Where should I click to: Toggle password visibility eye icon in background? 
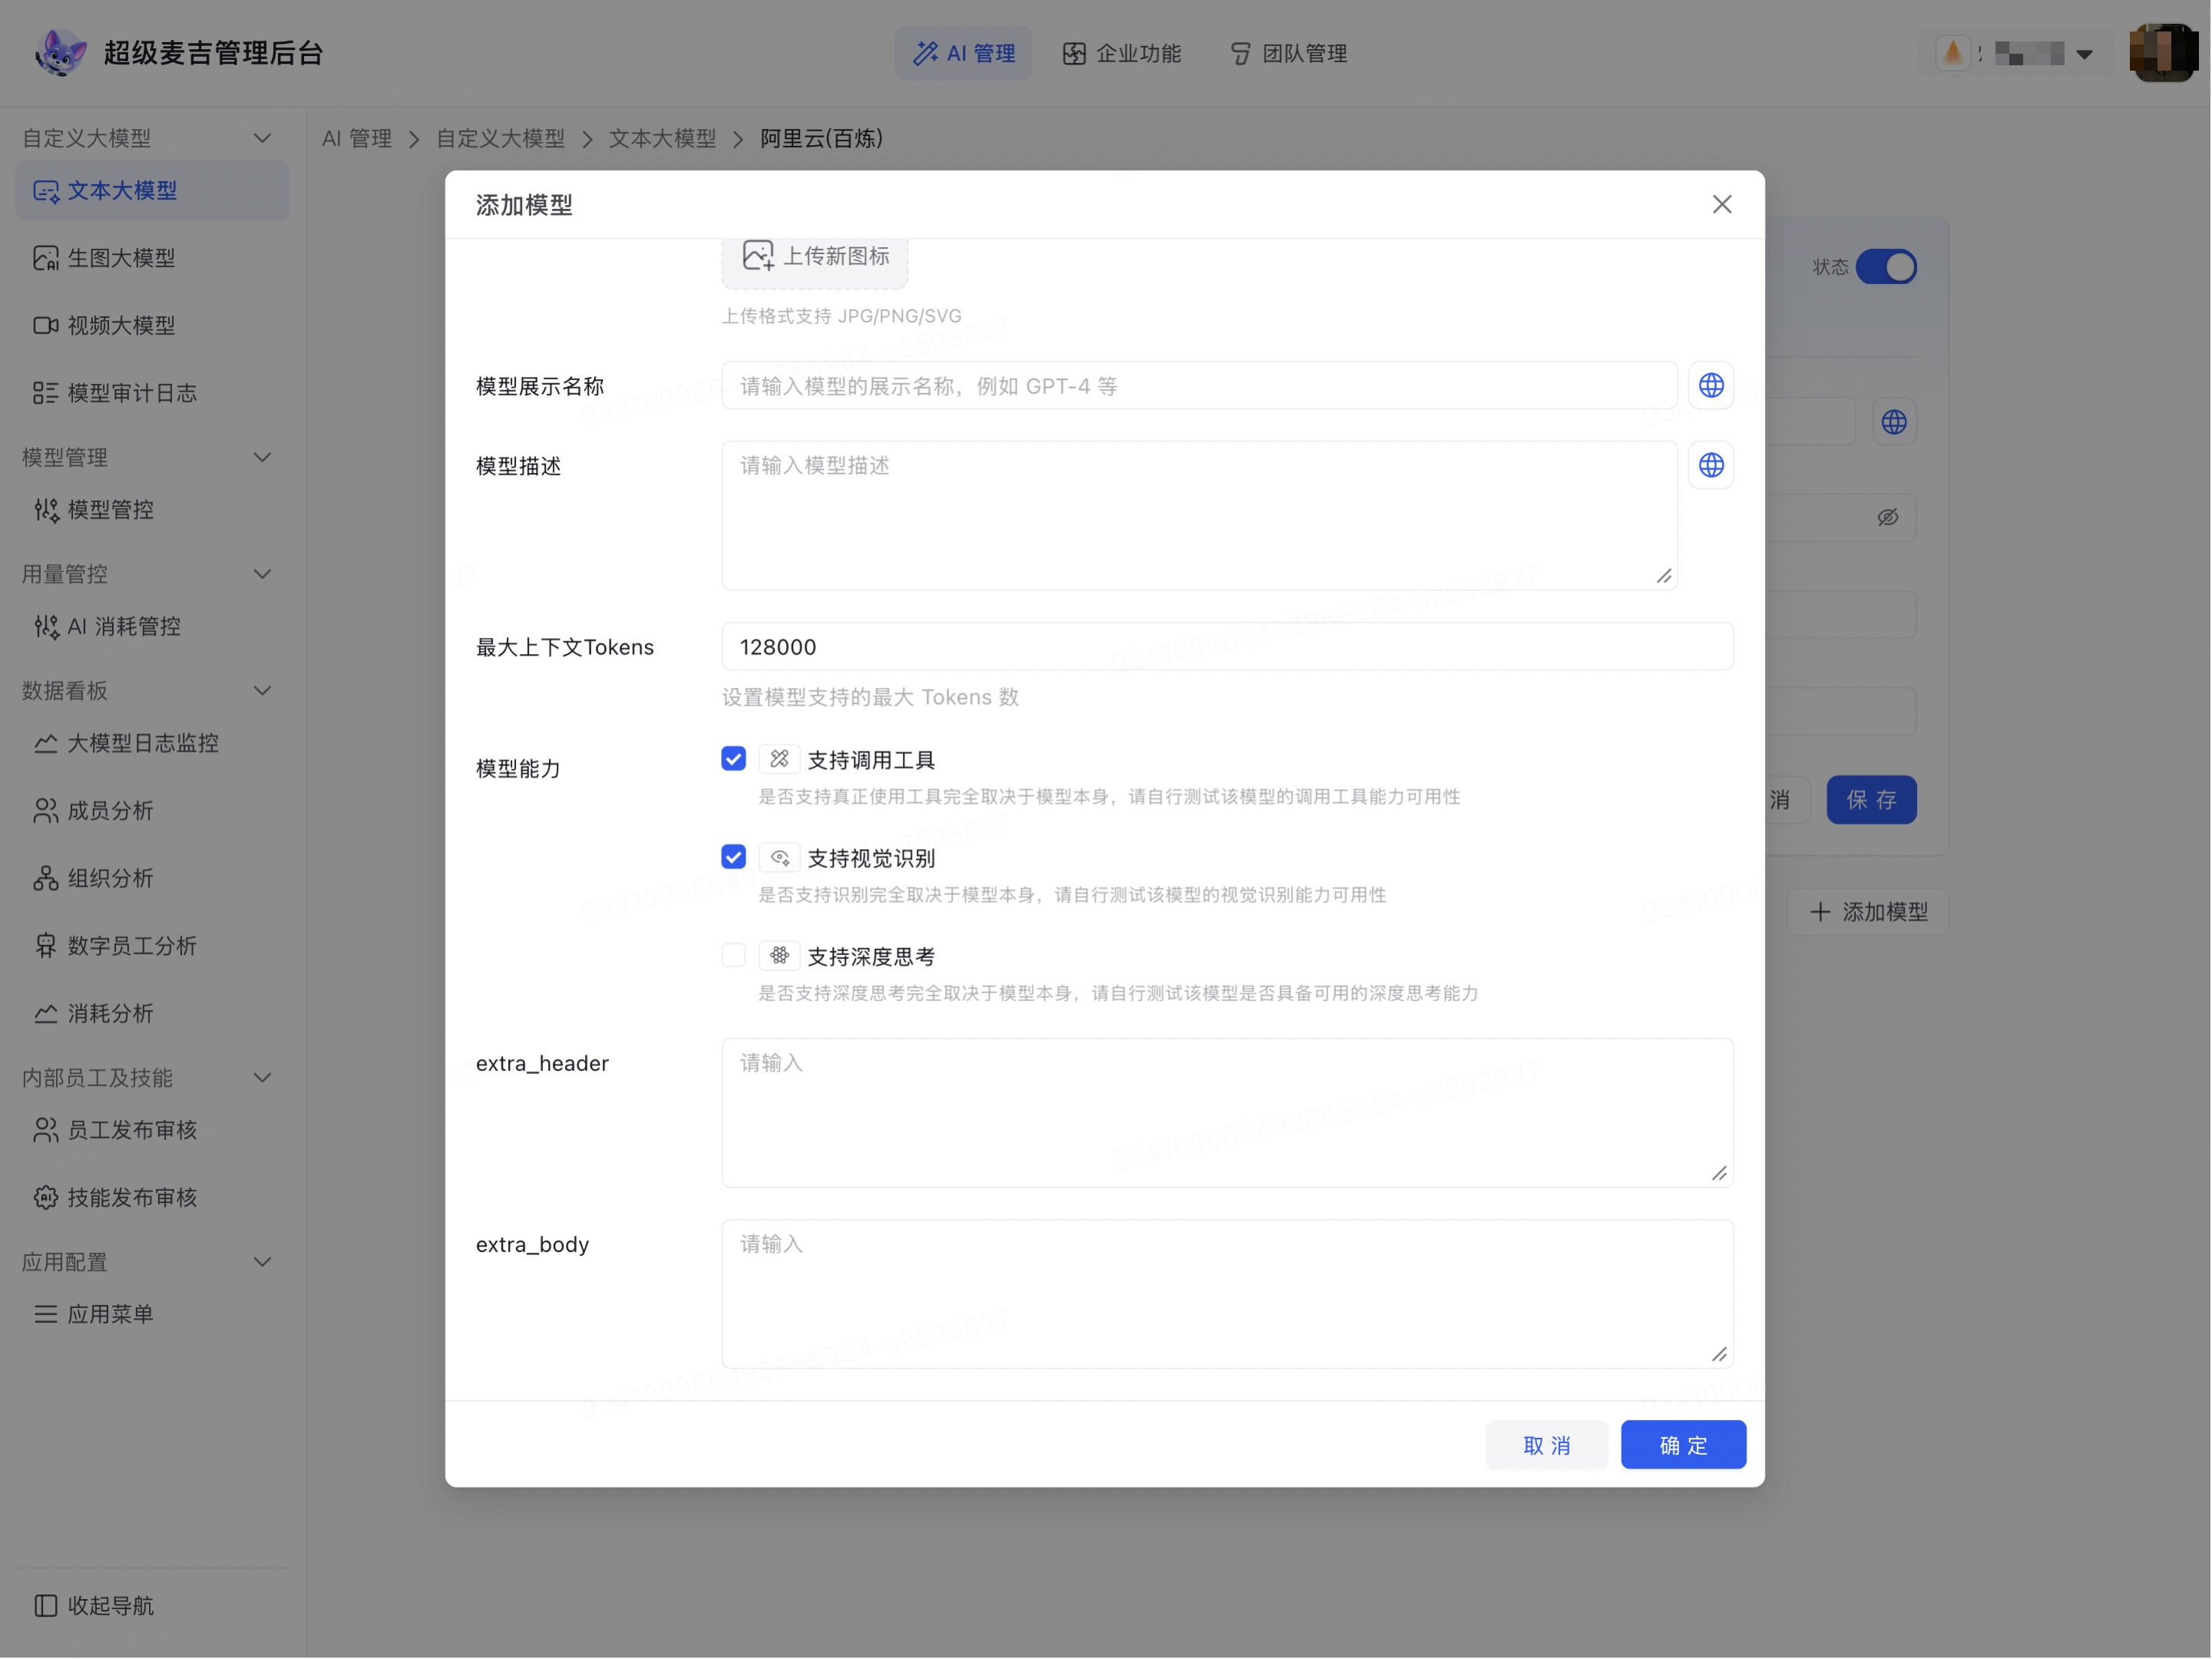(1887, 517)
